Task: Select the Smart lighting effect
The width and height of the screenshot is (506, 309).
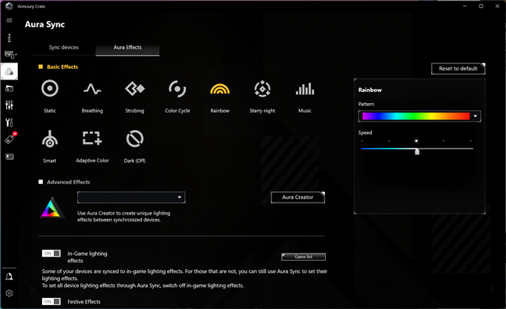Action: pyautogui.click(x=50, y=139)
